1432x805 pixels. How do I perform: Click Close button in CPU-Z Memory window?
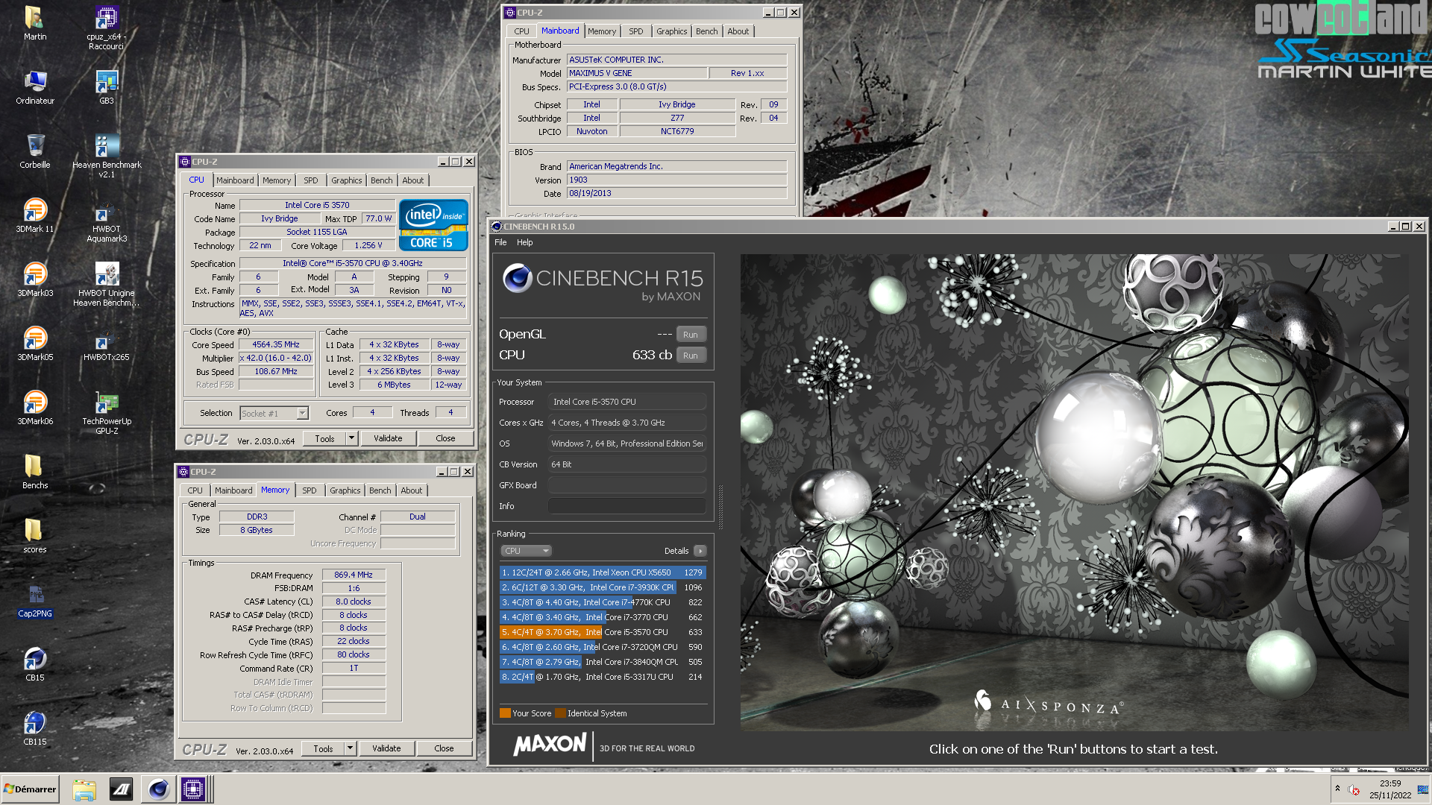445,748
